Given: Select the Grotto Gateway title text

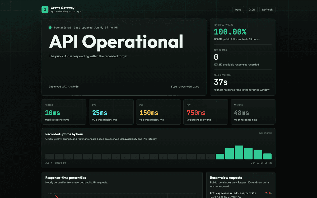Looking at the screenshot, I should click(63, 8).
